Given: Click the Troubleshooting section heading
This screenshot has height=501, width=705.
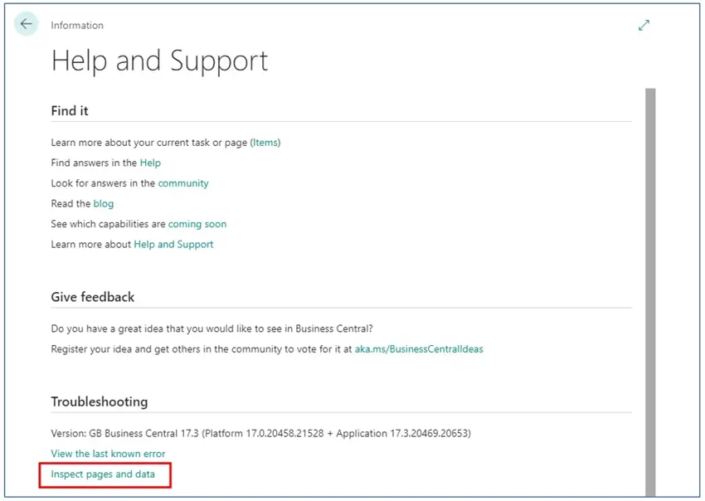Looking at the screenshot, I should coord(99,401).
